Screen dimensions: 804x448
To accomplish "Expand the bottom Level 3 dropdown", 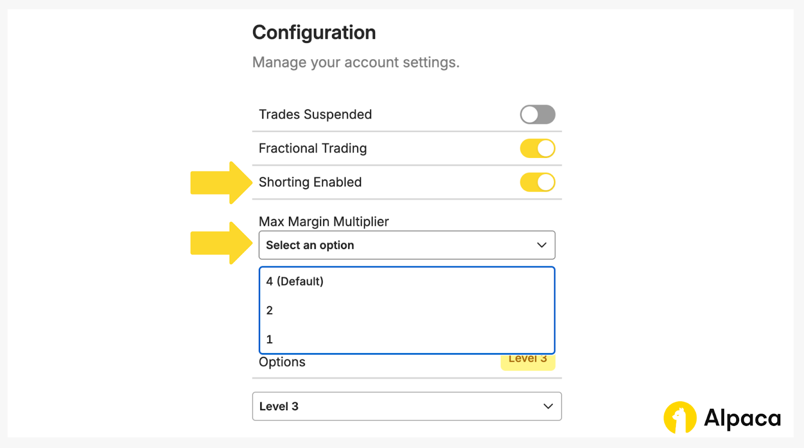I will tap(406, 406).
